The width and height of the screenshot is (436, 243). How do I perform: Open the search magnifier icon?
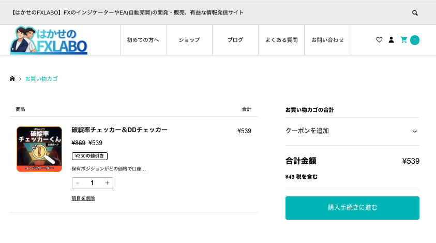pyautogui.click(x=415, y=13)
